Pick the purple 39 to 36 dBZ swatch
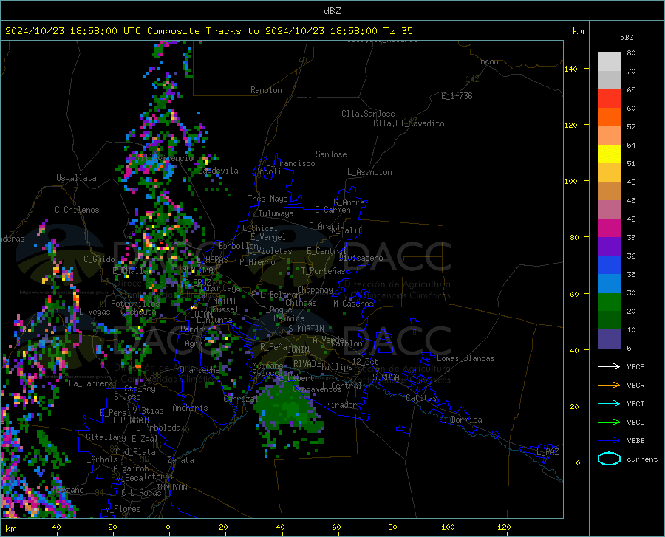The height and width of the screenshot is (537, 665). pyautogui.click(x=609, y=247)
